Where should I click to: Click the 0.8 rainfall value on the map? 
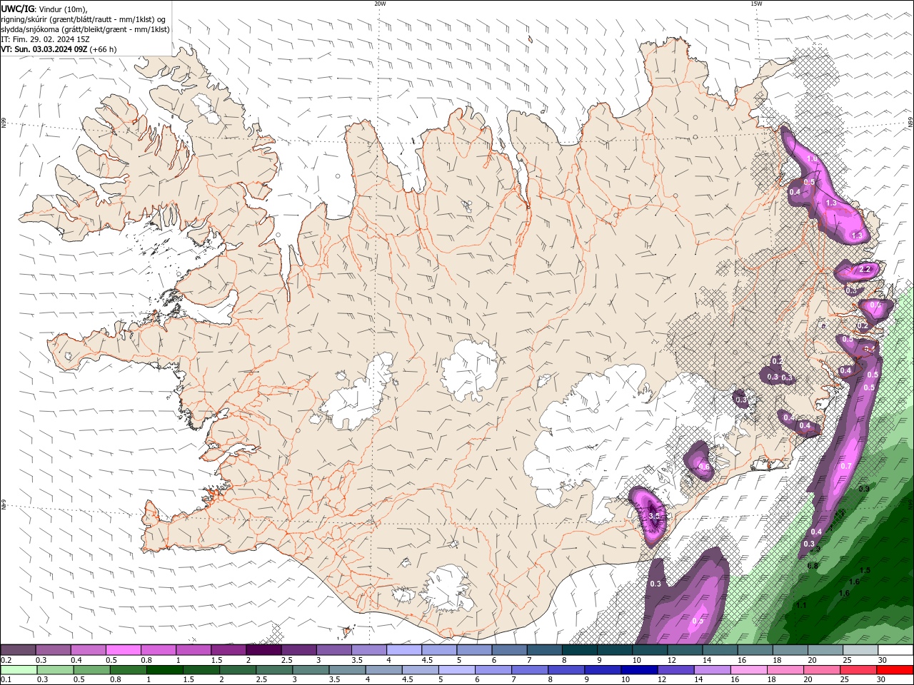click(x=813, y=565)
